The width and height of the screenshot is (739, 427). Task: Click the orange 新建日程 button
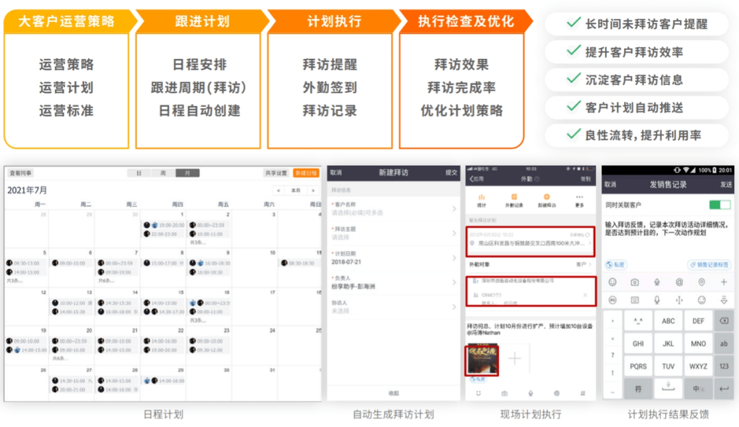coord(306,173)
